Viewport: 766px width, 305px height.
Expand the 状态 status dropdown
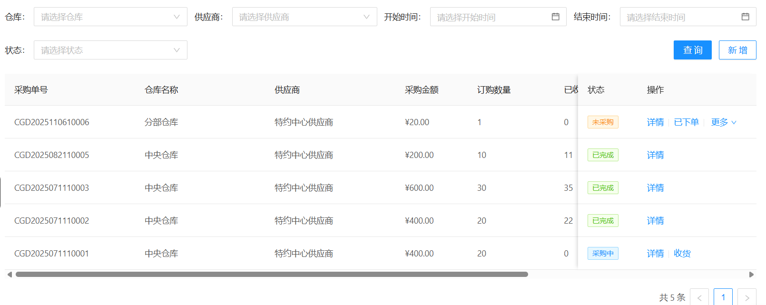pos(110,50)
